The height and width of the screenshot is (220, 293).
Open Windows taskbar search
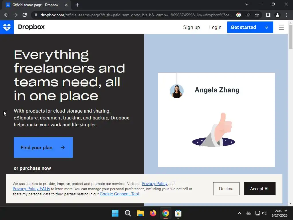(128, 213)
